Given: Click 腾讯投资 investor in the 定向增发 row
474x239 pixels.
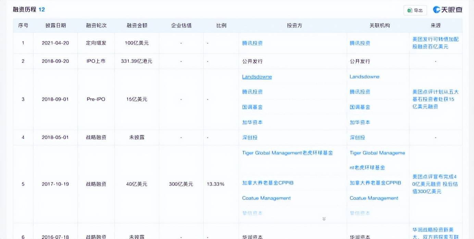Looking at the screenshot, I should (x=252, y=43).
